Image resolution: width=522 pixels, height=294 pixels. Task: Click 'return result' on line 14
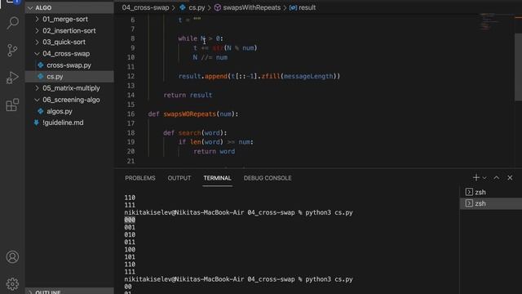pos(188,95)
